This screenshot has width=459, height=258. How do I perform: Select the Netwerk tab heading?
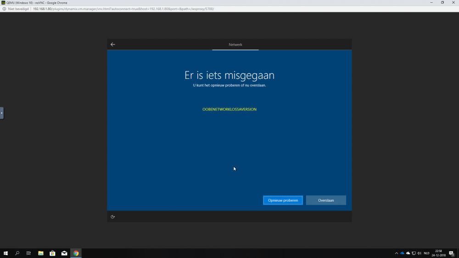point(235,45)
